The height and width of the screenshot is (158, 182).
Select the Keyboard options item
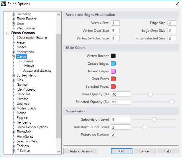coord(23,94)
